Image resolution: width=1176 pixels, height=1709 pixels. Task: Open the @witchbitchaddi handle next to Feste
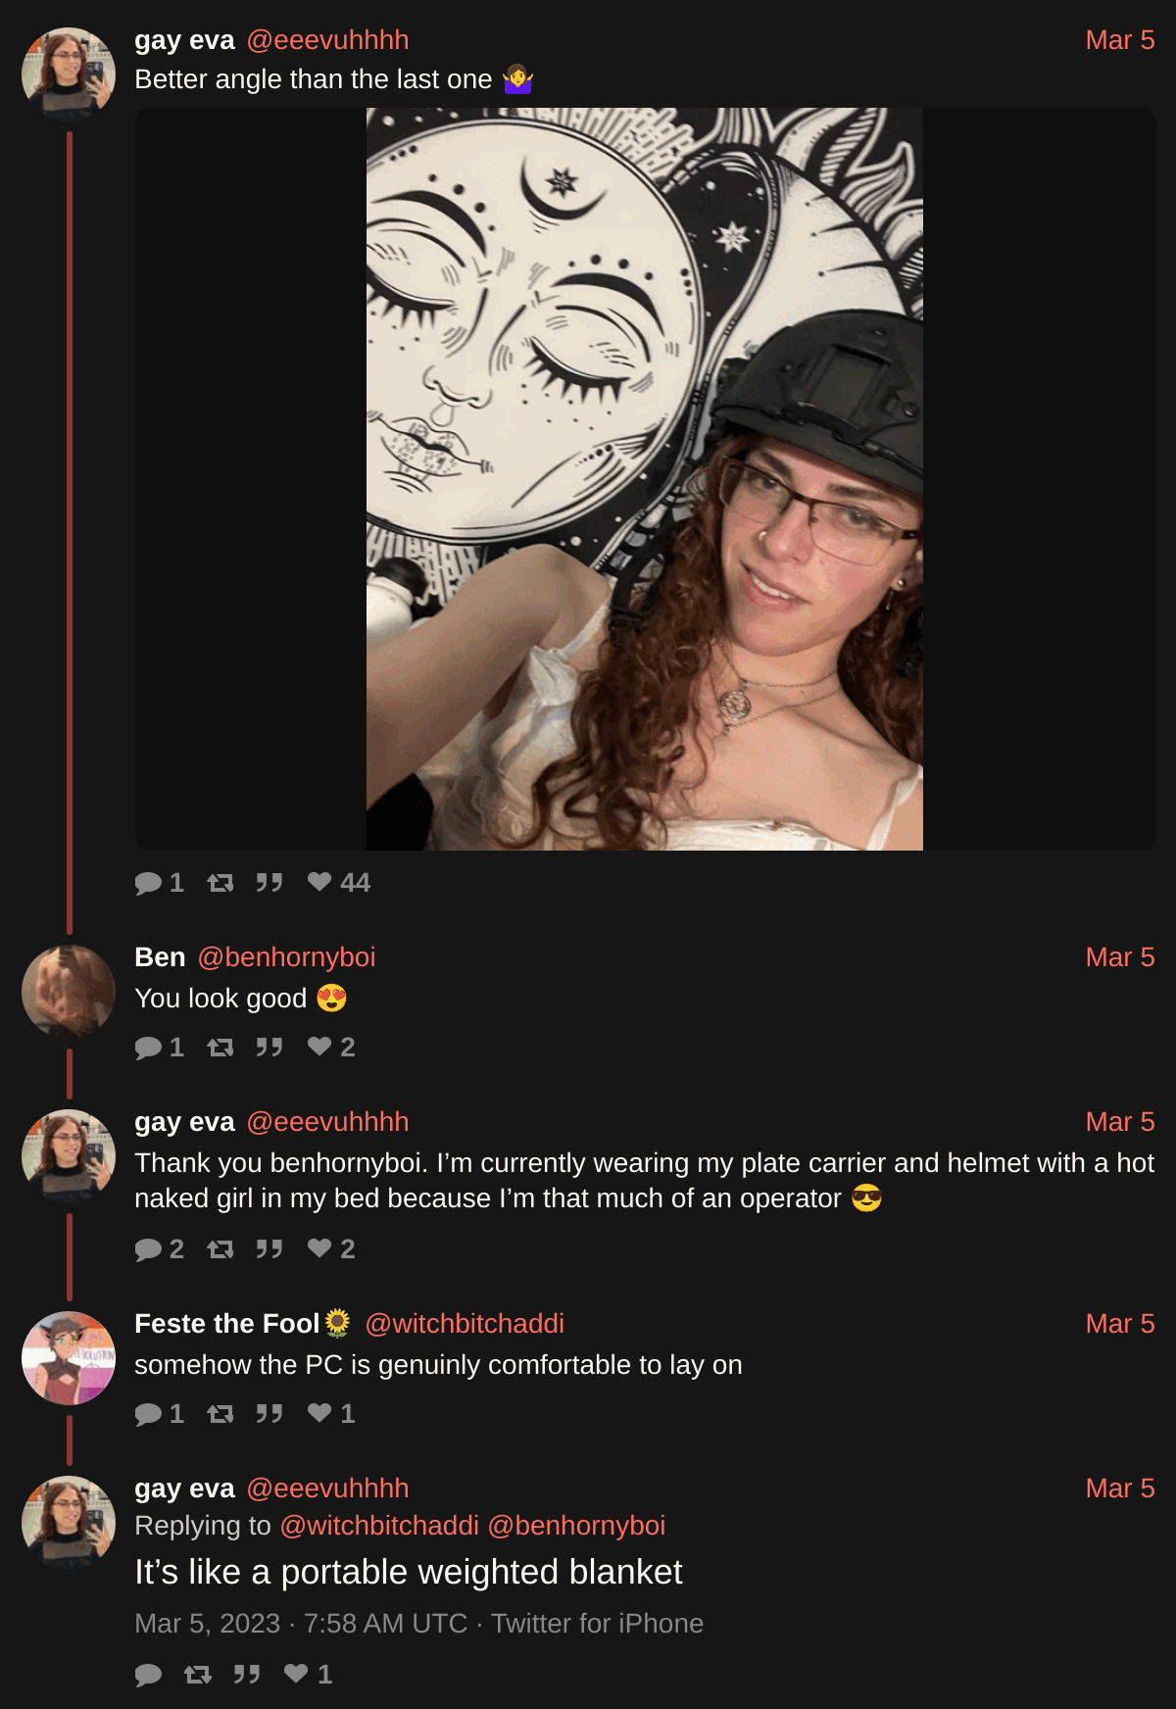click(x=465, y=1324)
